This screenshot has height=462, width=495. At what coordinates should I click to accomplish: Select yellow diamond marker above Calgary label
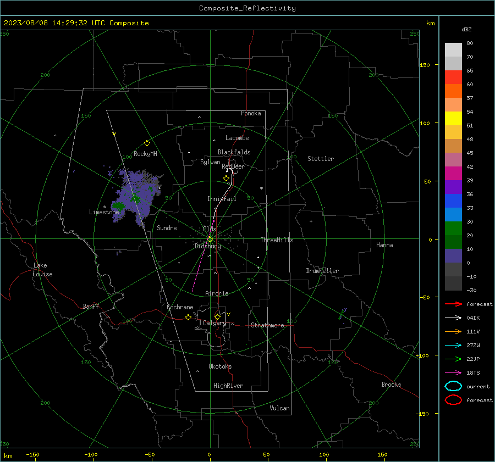click(x=217, y=316)
